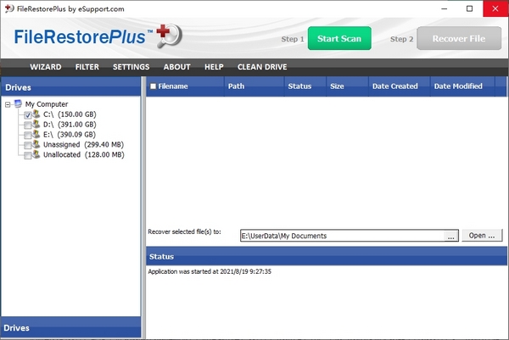Click the browse ... button in path field

click(x=451, y=236)
